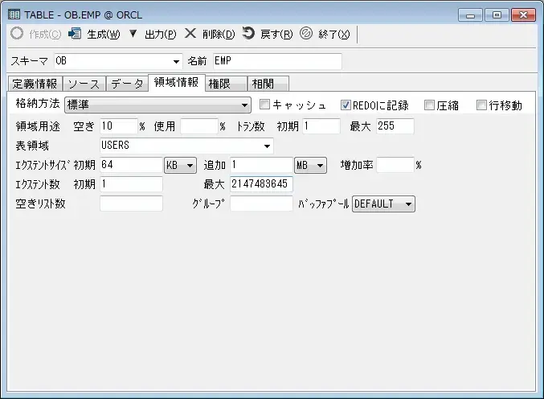
Task: Open the additional extent MB unit dropdown
Action: 310,165
